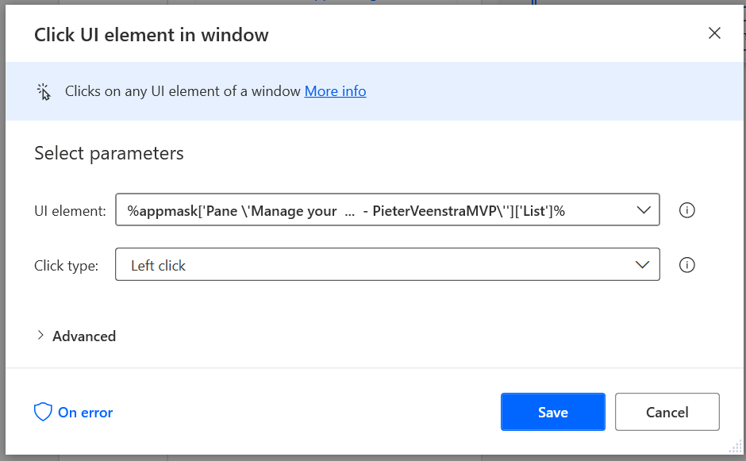
Task: Click the Click UI element in window title
Action: [152, 35]
